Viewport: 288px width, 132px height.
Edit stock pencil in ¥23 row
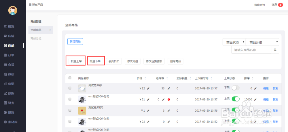[169, 122]
